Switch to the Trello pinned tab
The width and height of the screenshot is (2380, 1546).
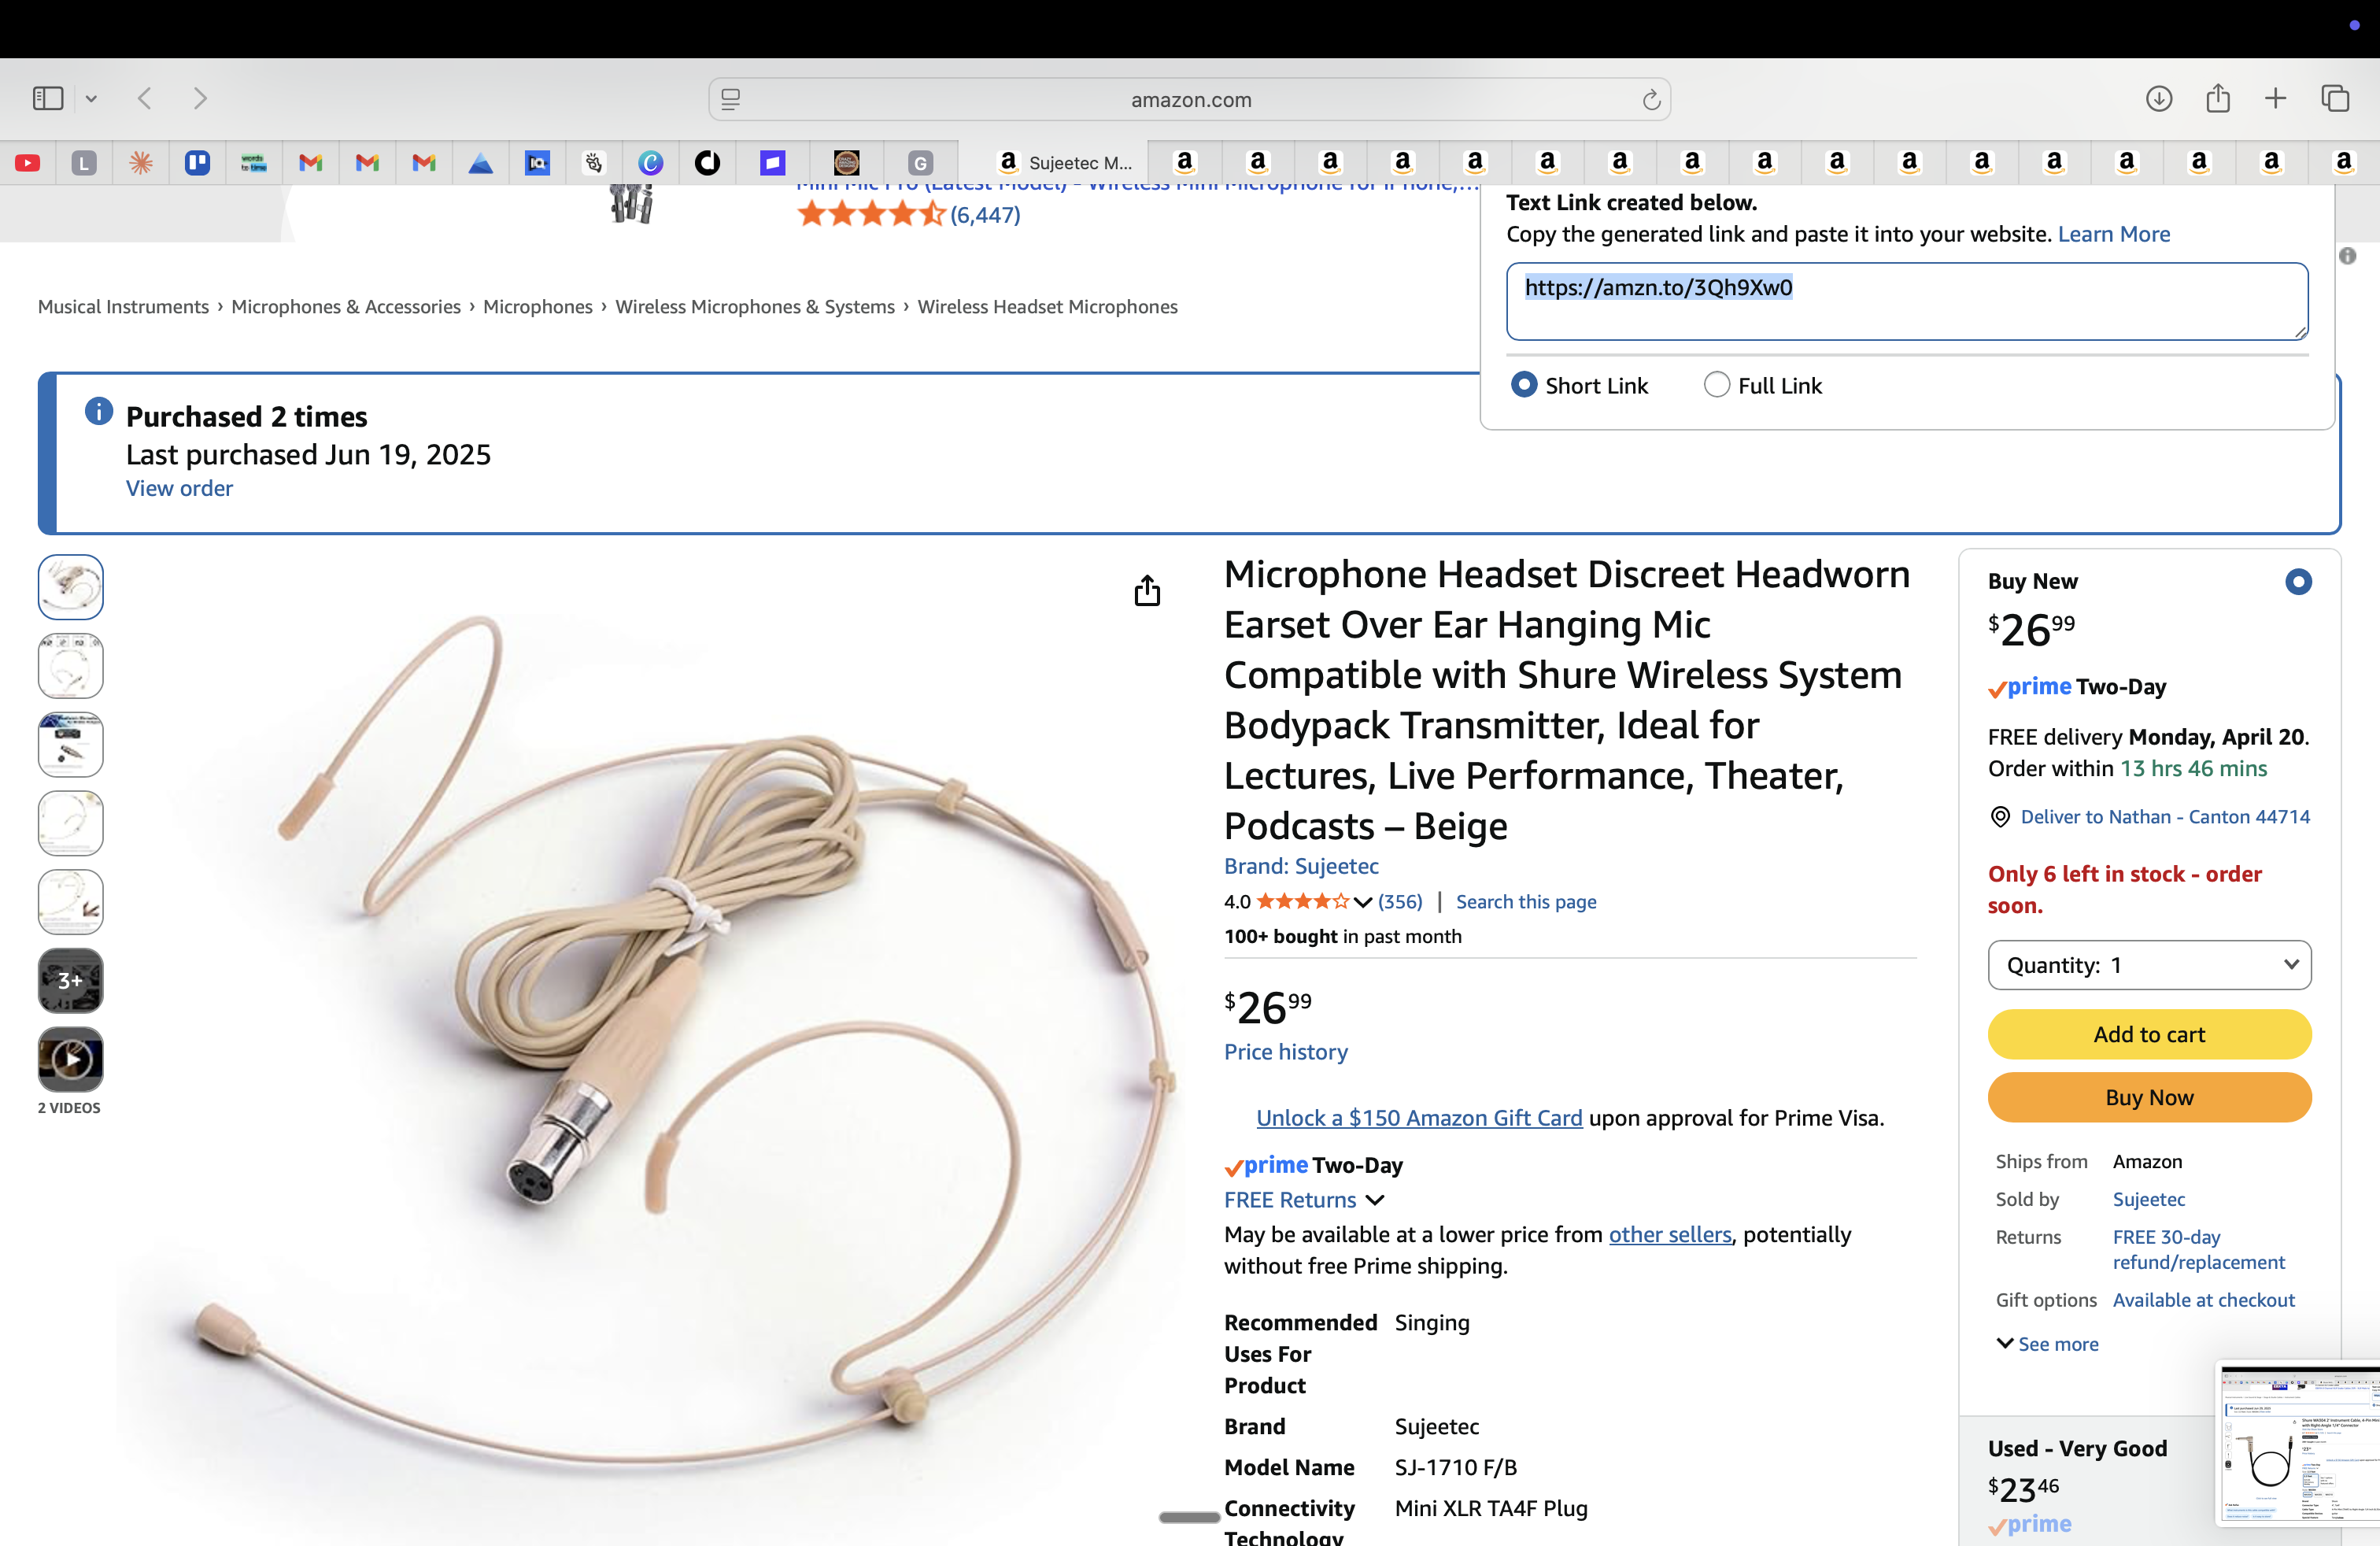click(x=198, y=163)
